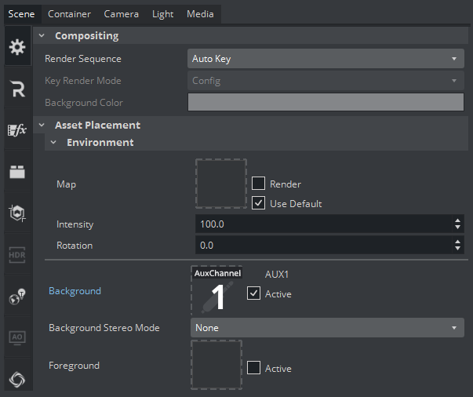Switch to the Light tab
473x397 pixels.
pyautogui.click(x=162, y=14)
